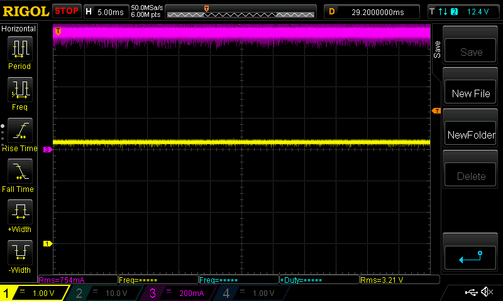Screen dimensions: 503x301
Task: Click the +Duty=***** measurement
Action: click(319, 280)
